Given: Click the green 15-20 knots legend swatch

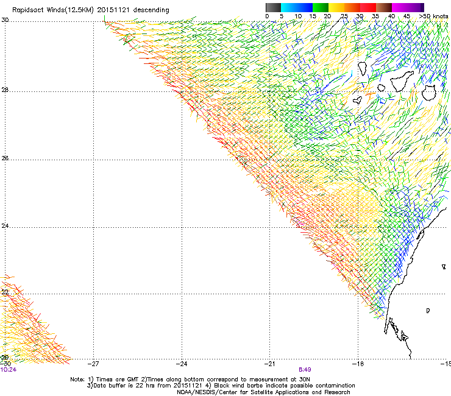Looking at the screenshot, I should [321, 7].
